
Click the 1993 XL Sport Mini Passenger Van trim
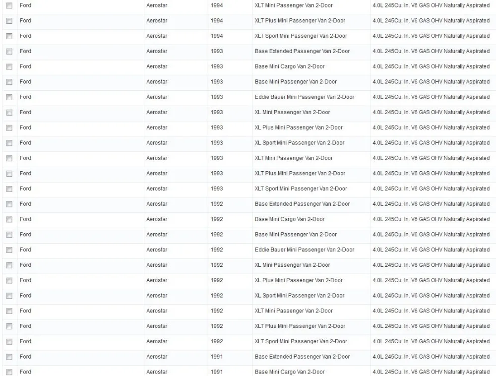coord(300,143)
